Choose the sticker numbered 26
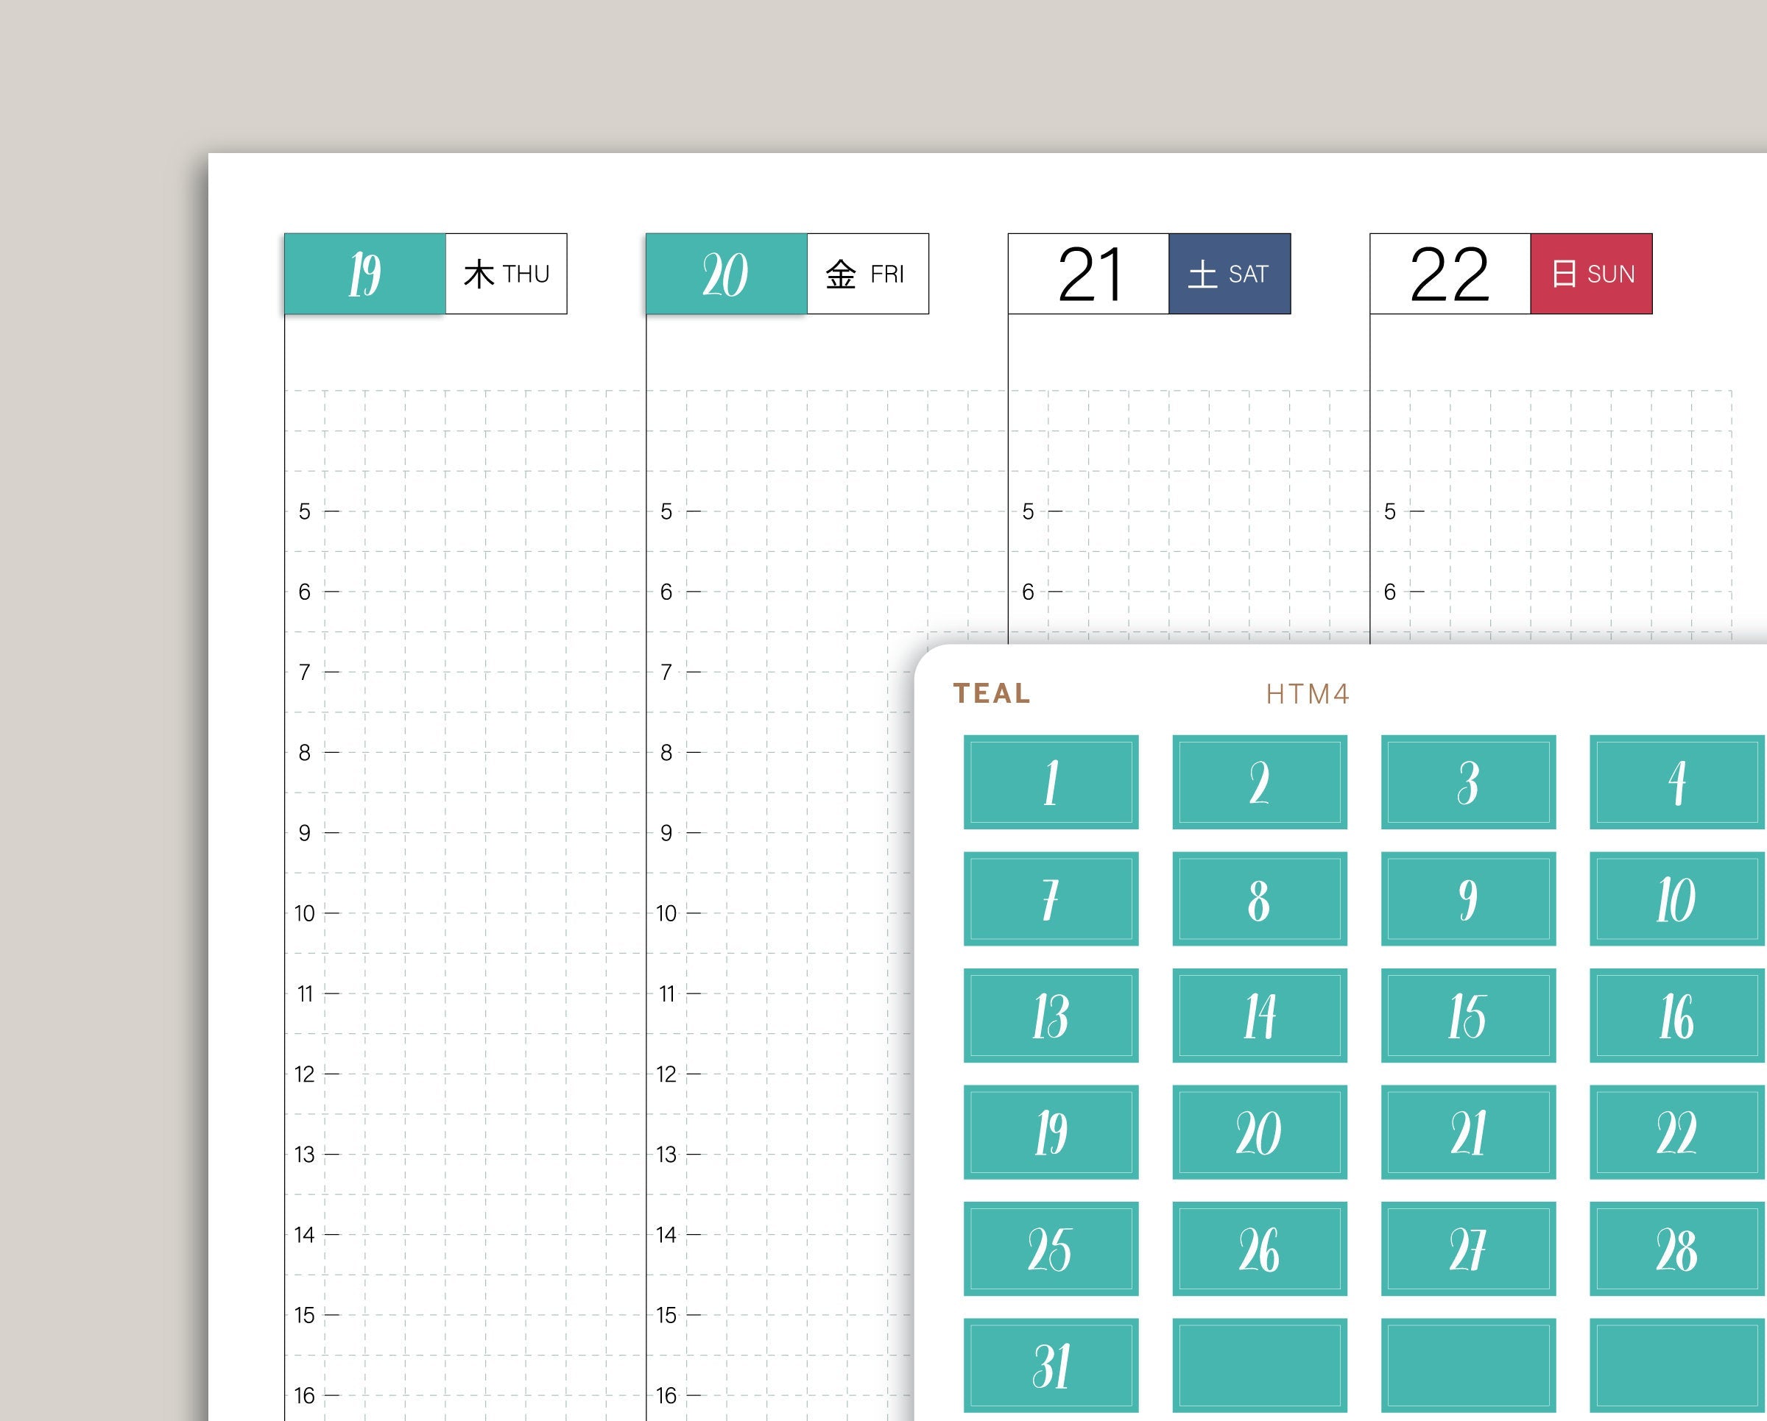The height and width of the screenshot is (1421, 1767). [x=1259, y=1248]
